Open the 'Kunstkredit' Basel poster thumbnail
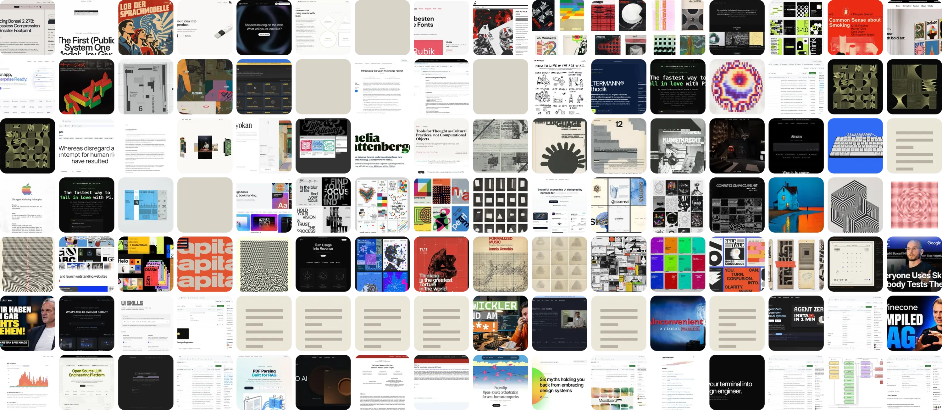The image size is (942, 410). pos(678,146)
